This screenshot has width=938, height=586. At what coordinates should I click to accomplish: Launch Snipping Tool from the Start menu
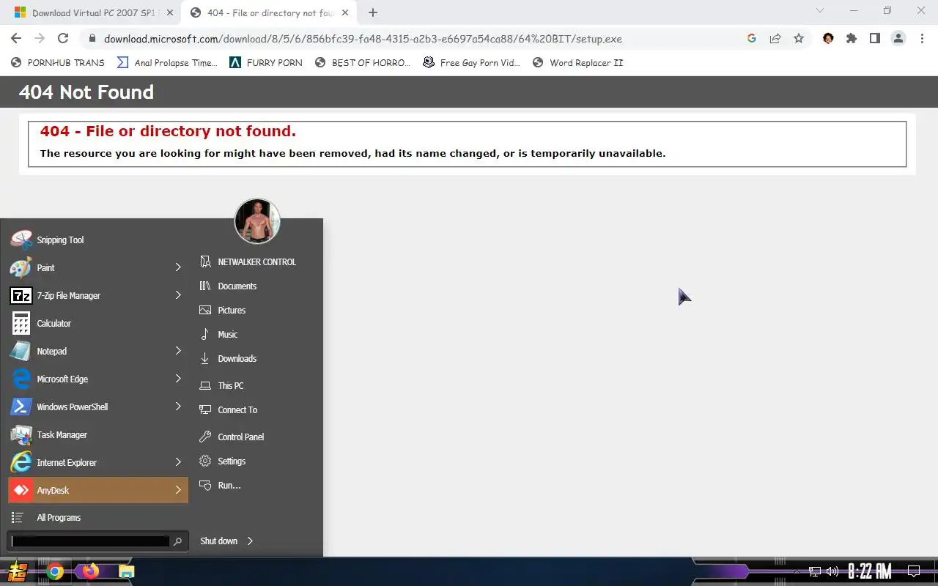(97, 240)
